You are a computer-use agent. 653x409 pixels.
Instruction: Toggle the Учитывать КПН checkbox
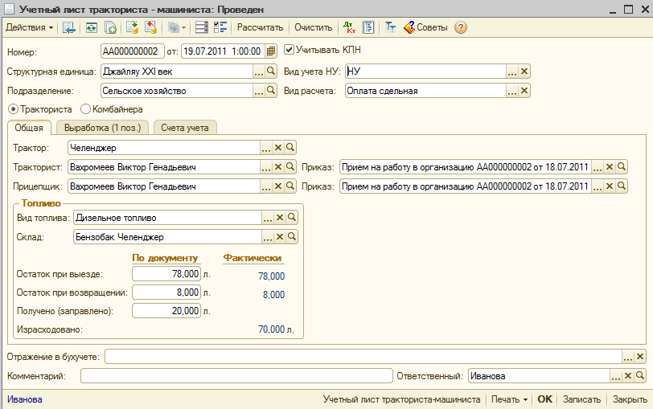290,50
